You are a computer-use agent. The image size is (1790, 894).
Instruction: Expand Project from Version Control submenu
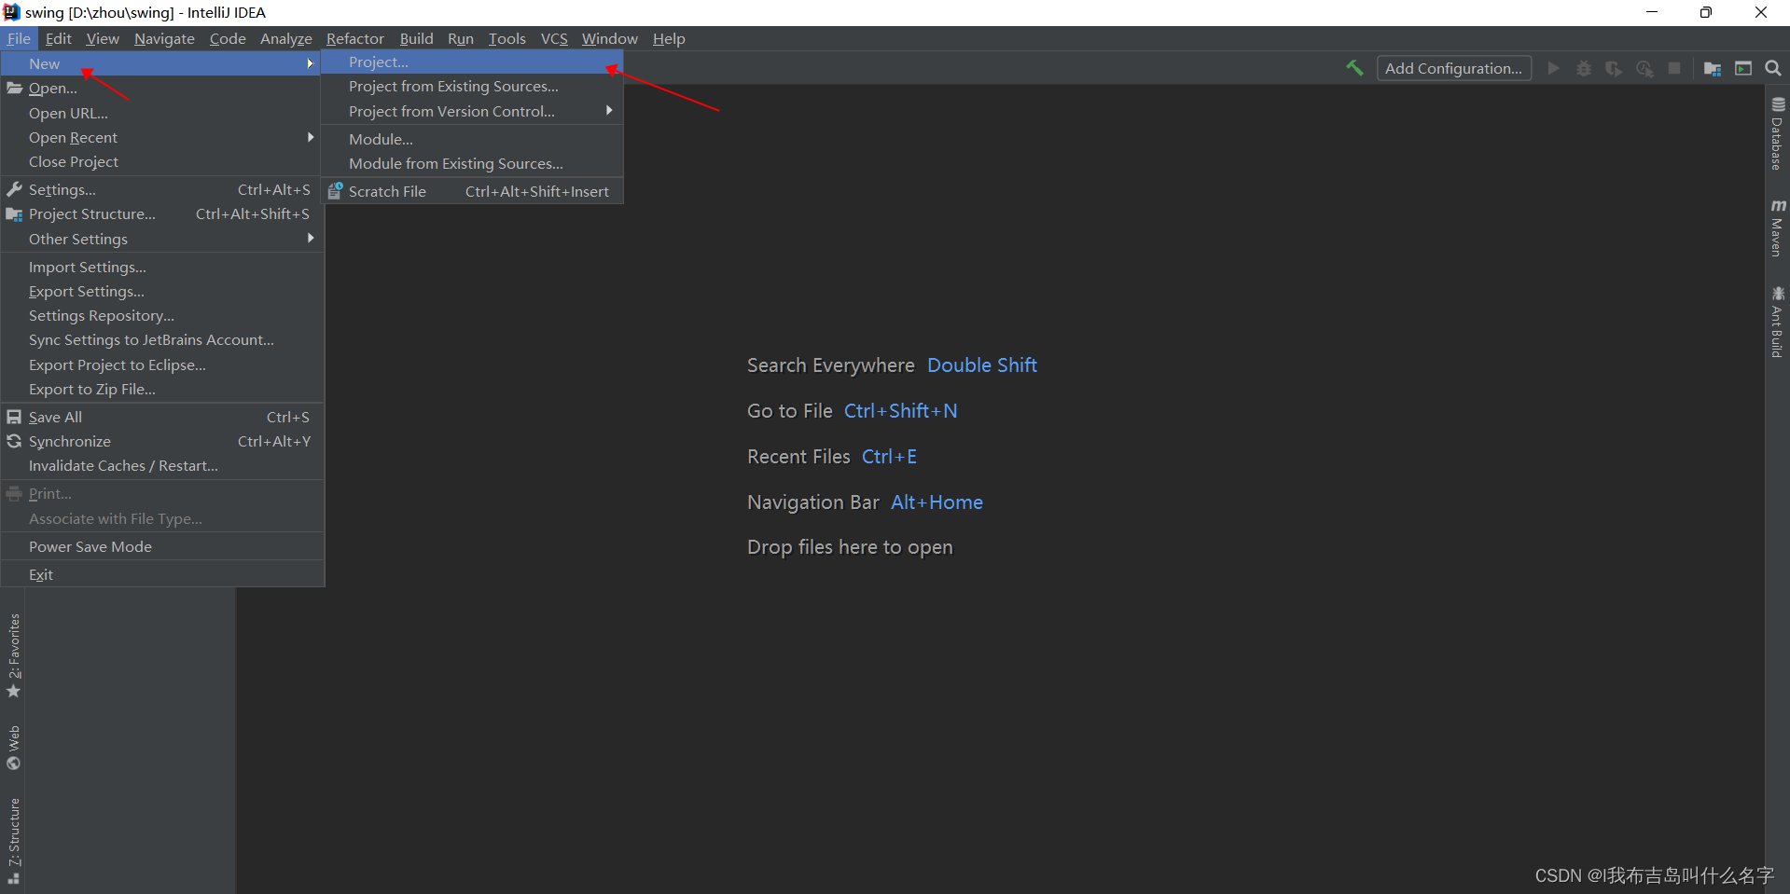(x=609, y=111)
